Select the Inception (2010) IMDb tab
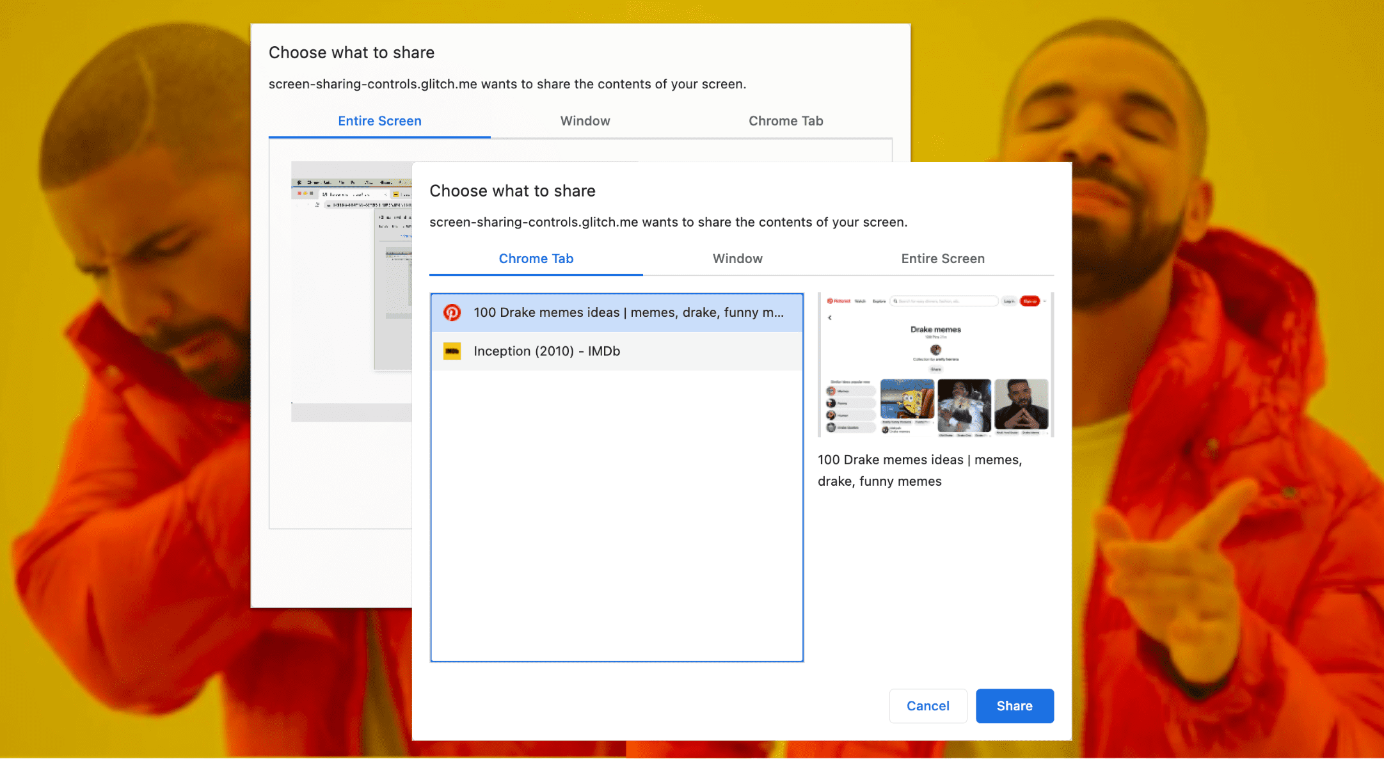Image resolution: width=1384 pixels, height=759 pixels. click(x=617, y=351)
